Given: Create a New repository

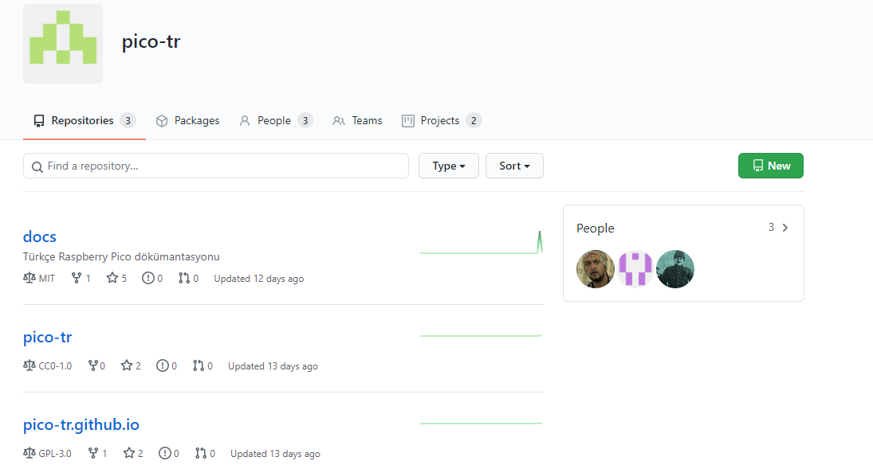Looking at the screenshot, I should click(771, 166).
